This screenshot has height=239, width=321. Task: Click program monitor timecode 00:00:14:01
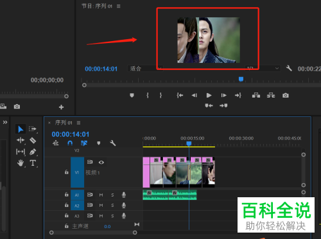[x=101, y=69]
